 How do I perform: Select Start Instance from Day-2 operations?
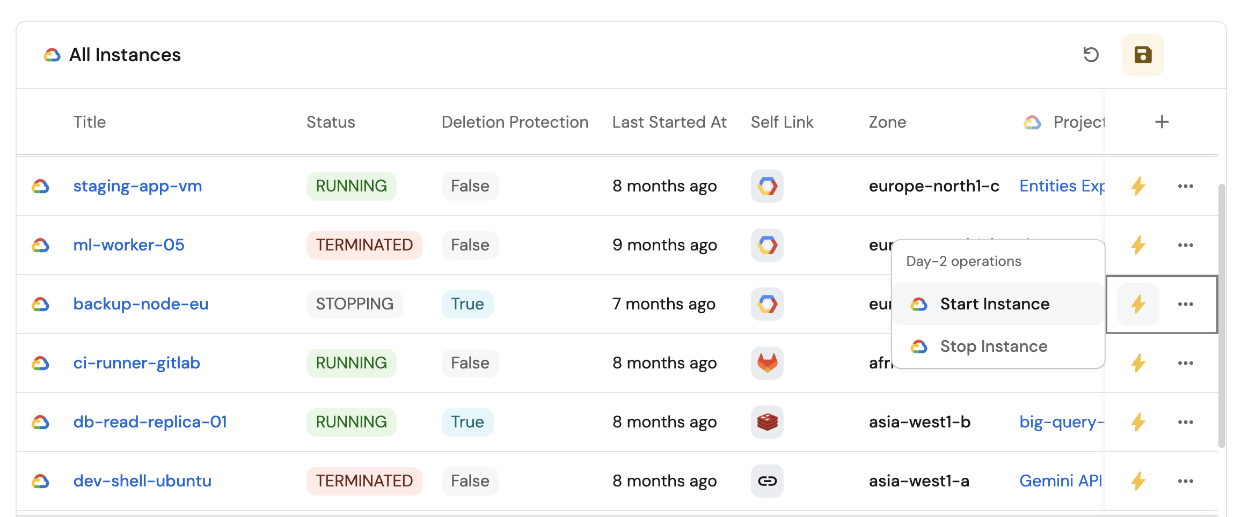click(x=994, y=304)
